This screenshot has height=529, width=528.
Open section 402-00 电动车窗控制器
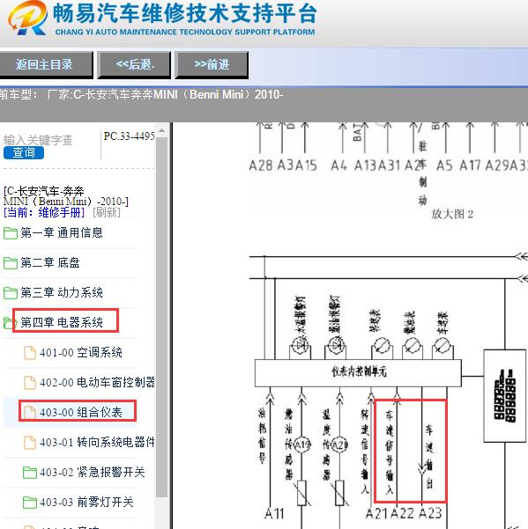tap(97, 383)
